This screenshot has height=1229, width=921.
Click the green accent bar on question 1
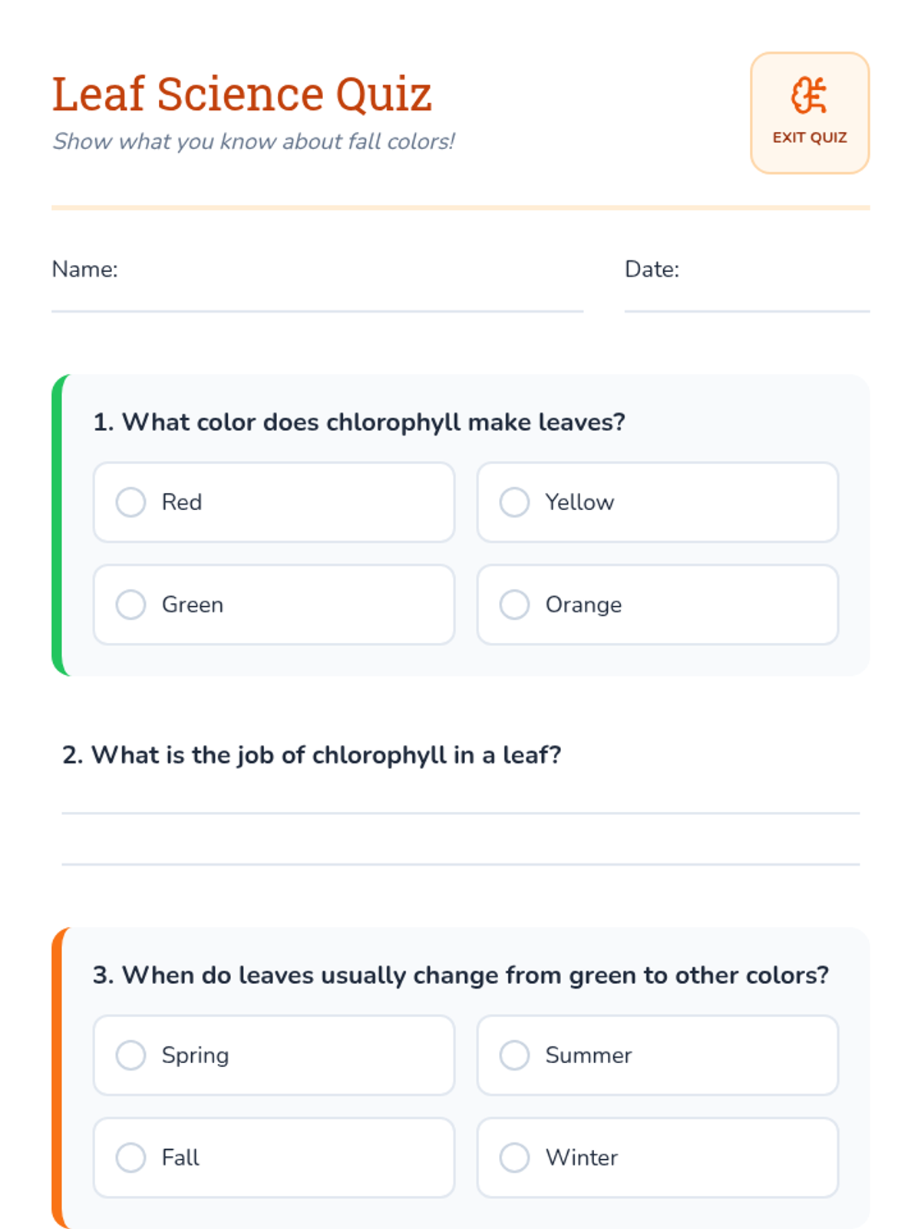coord(57,525)
